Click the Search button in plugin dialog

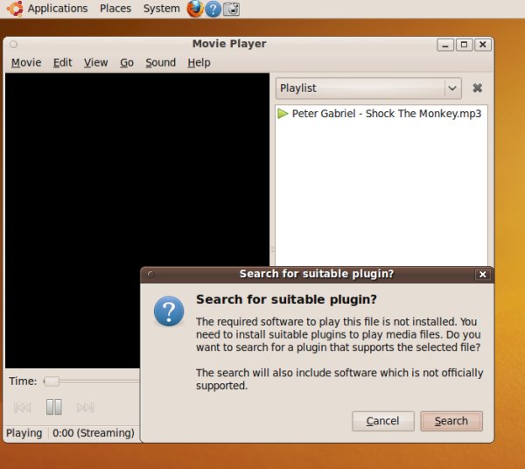451,421
